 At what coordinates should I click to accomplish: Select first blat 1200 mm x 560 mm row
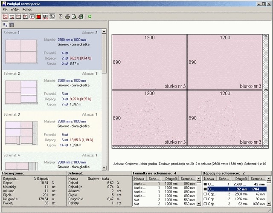(x=165, y=200)
